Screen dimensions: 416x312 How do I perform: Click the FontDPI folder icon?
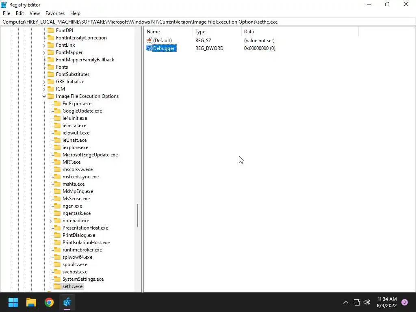[51, 30]
